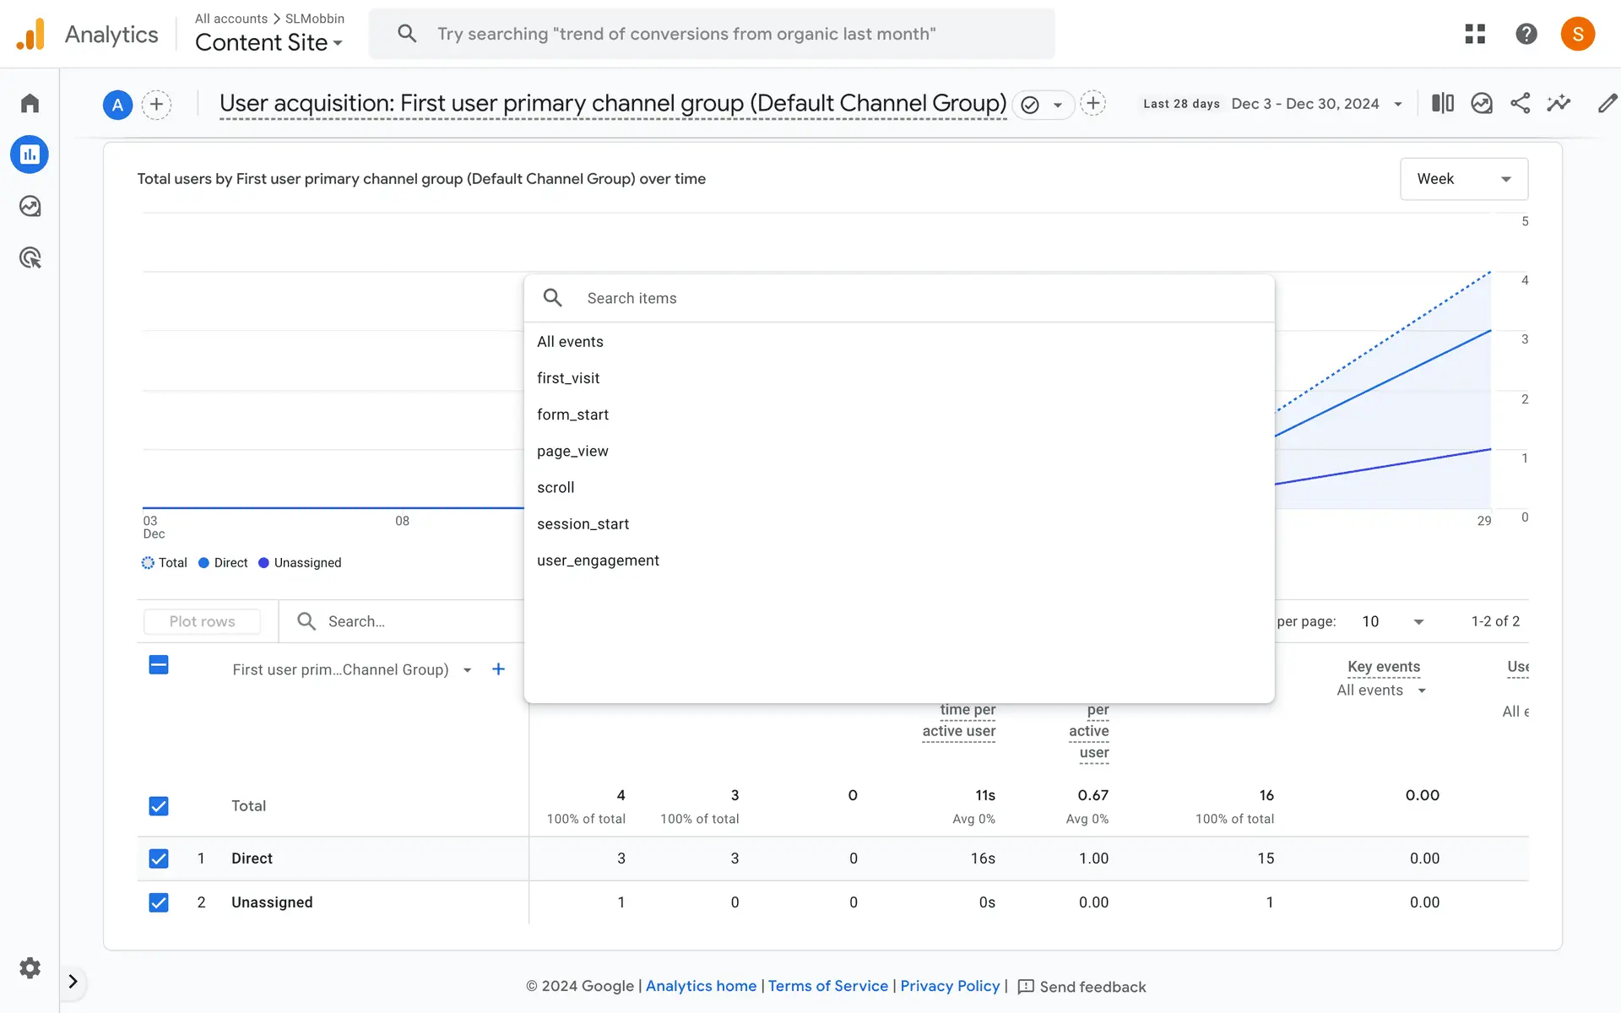Click the pencil Customize report icon
The image size is (1621, 1013).
pos(1606,103)
